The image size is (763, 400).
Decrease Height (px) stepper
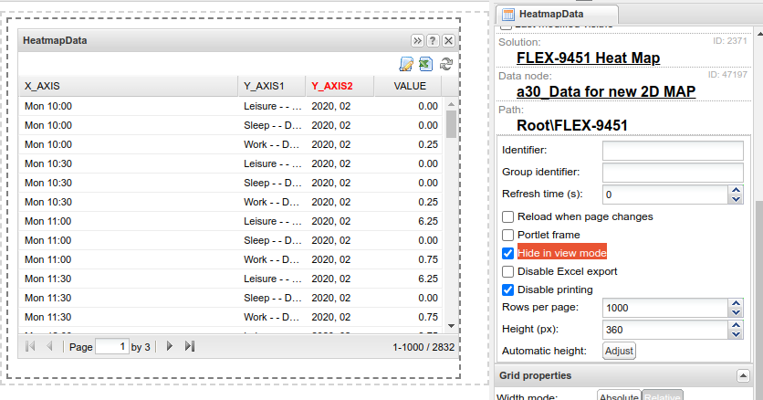pos(736,334)
